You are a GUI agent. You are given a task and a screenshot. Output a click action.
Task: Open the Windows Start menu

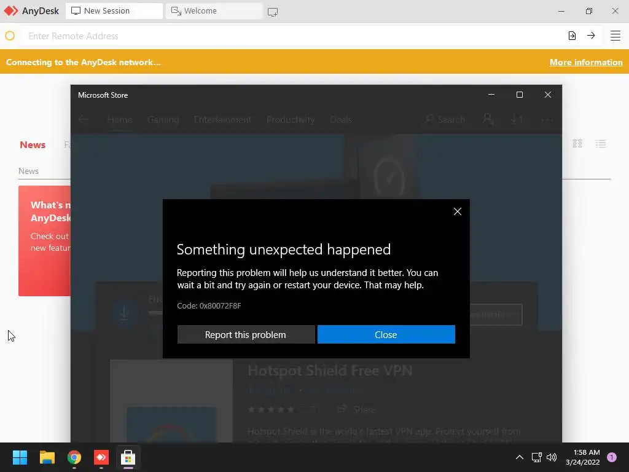click(x=20, y=457)
